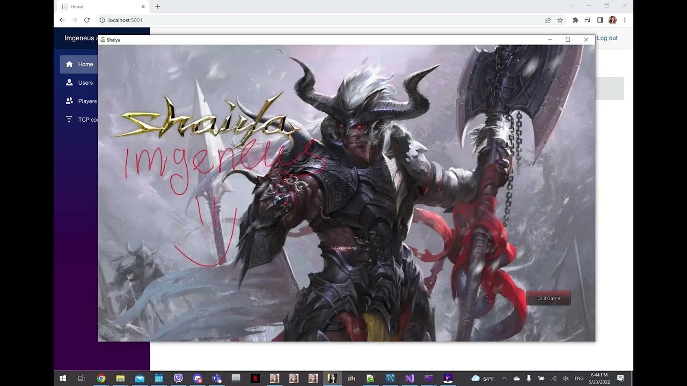Show hidden system tray icons

[504, 378]
